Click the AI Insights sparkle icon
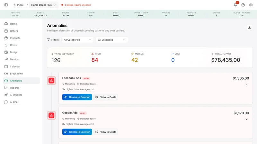257x144 pixels. [6, 95]
